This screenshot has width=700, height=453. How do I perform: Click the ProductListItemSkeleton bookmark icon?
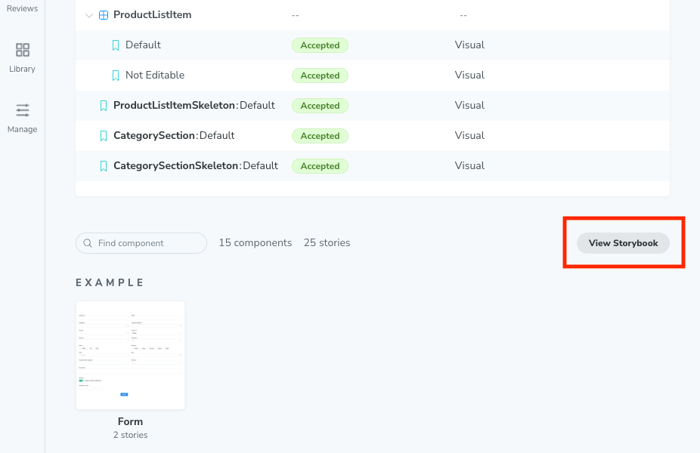(x=104, y=106)
